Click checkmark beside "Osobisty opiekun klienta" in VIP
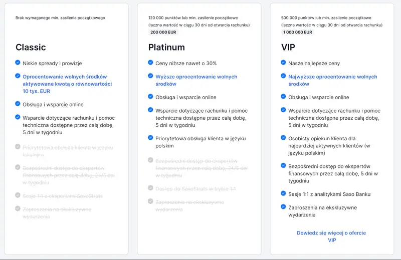The height and width of the screenshot is (260, 401). (x=284, y=137)
